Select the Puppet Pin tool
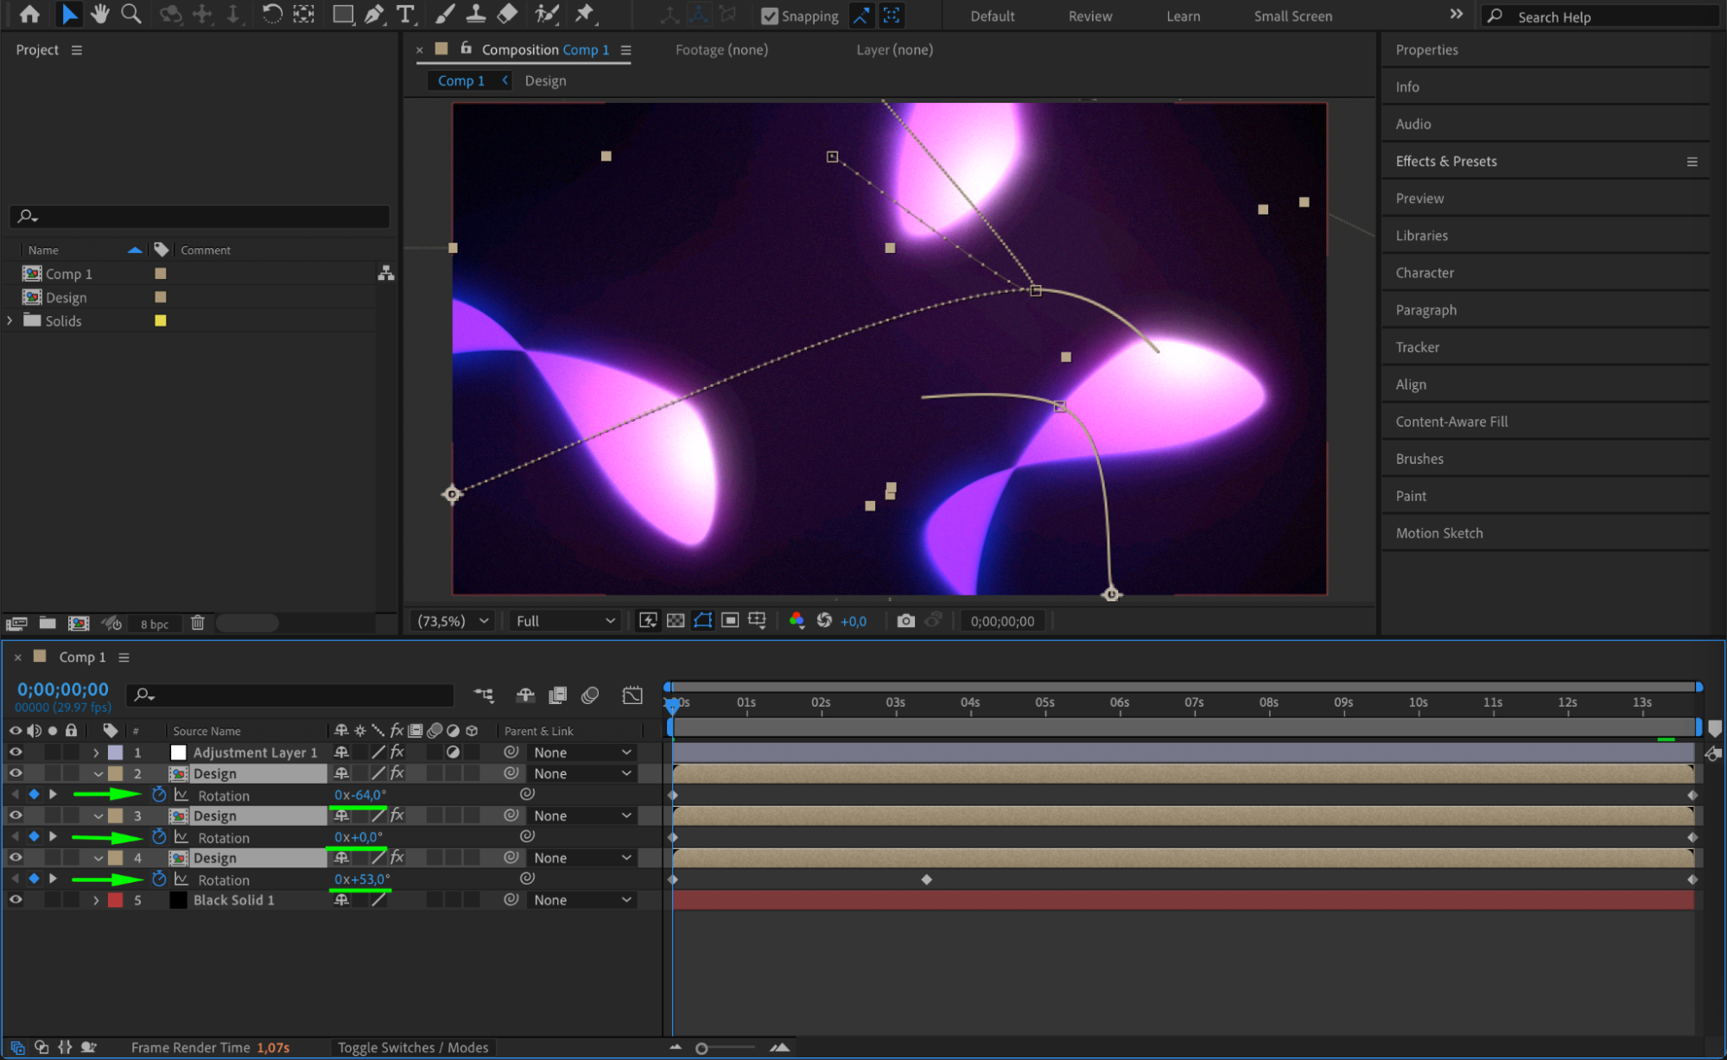 pyautogui.click(x=585, y=14)
